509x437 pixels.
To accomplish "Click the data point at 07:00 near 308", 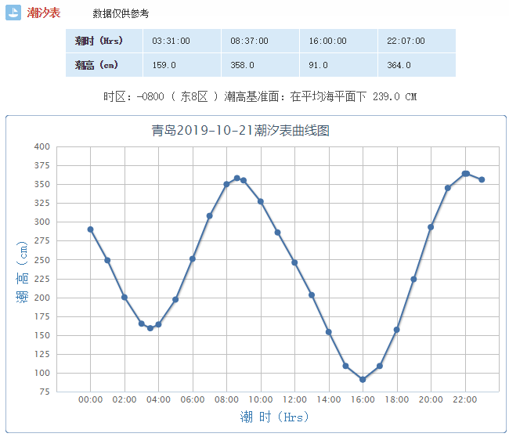I will point(209,216).
